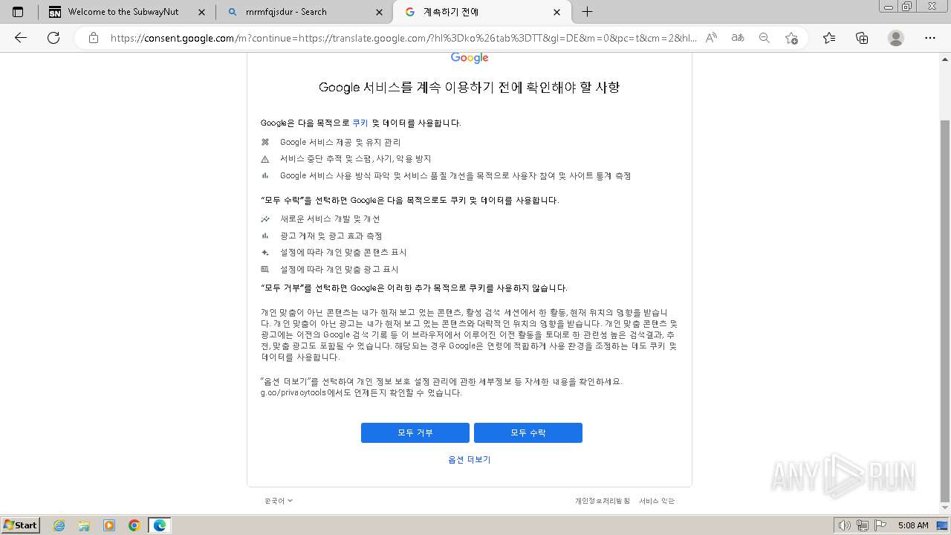Open File Explorer from taskbar

[84, 525]
